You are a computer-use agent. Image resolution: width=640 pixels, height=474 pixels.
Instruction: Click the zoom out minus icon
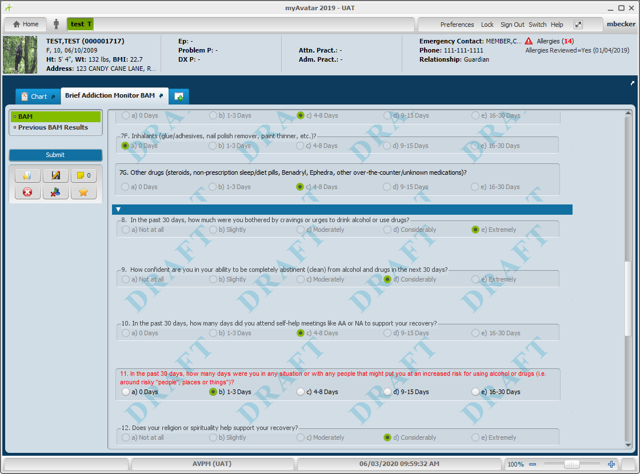coord(533,464)
